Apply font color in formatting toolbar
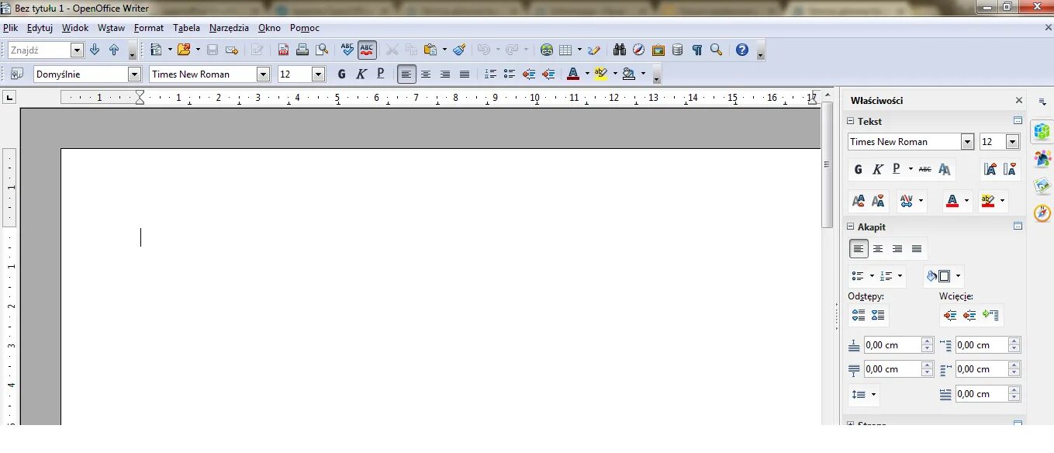 [572, 74]
